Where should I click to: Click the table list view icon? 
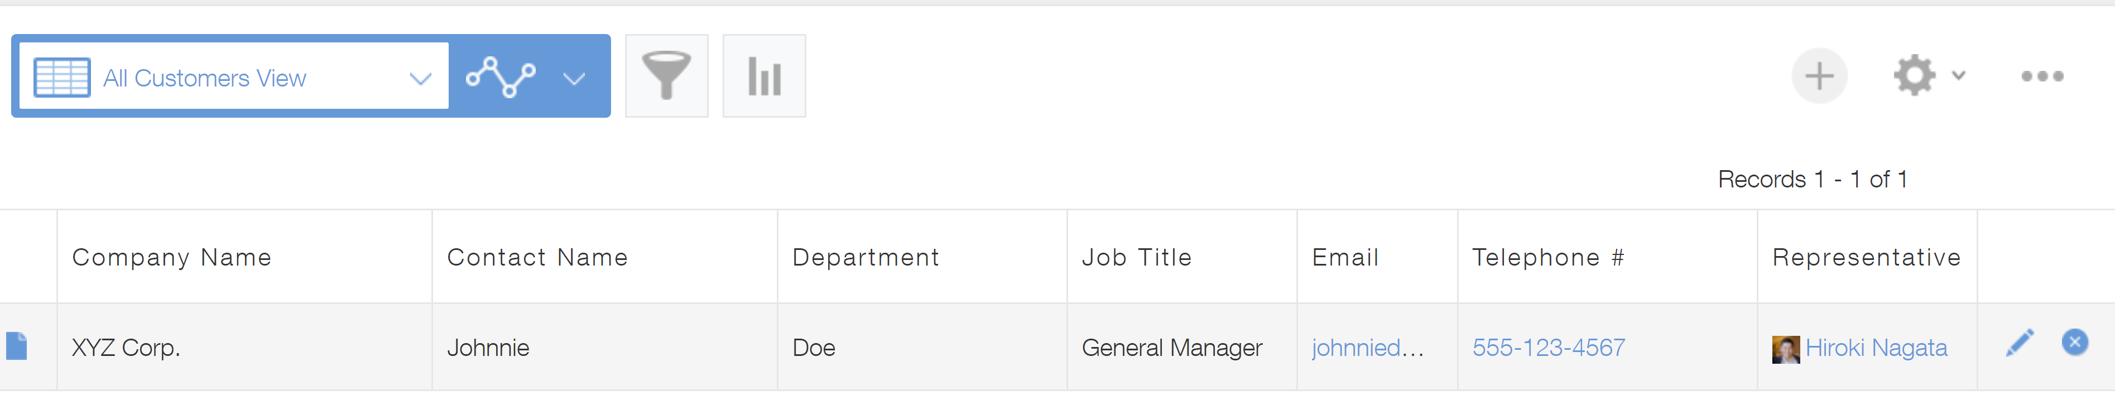63,78
